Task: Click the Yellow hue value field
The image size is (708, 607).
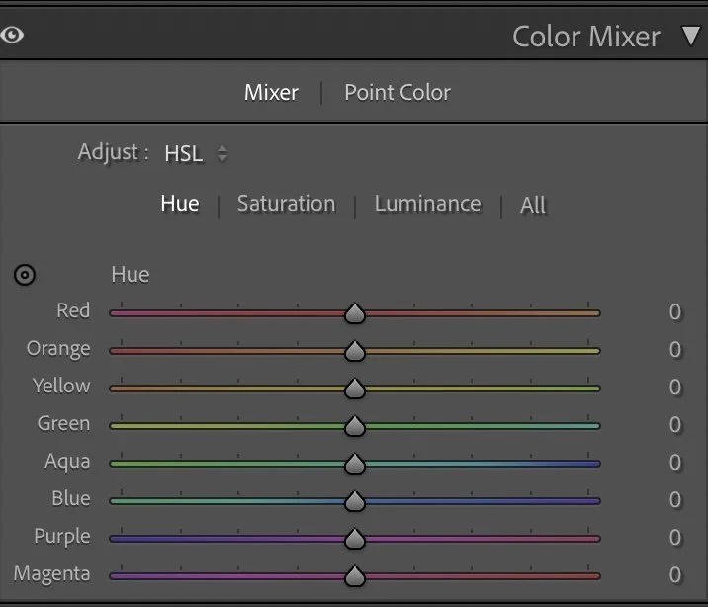Action: tap(675, 387)
